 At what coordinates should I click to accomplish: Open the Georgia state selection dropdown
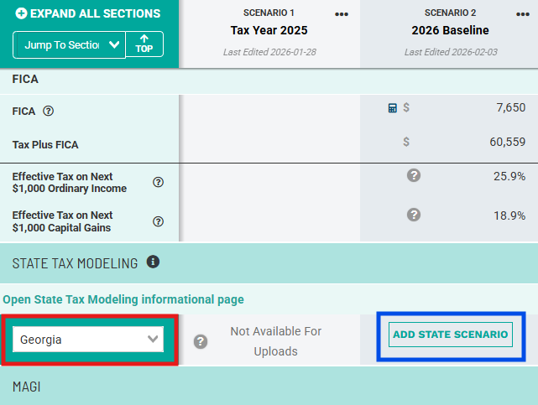88,340
